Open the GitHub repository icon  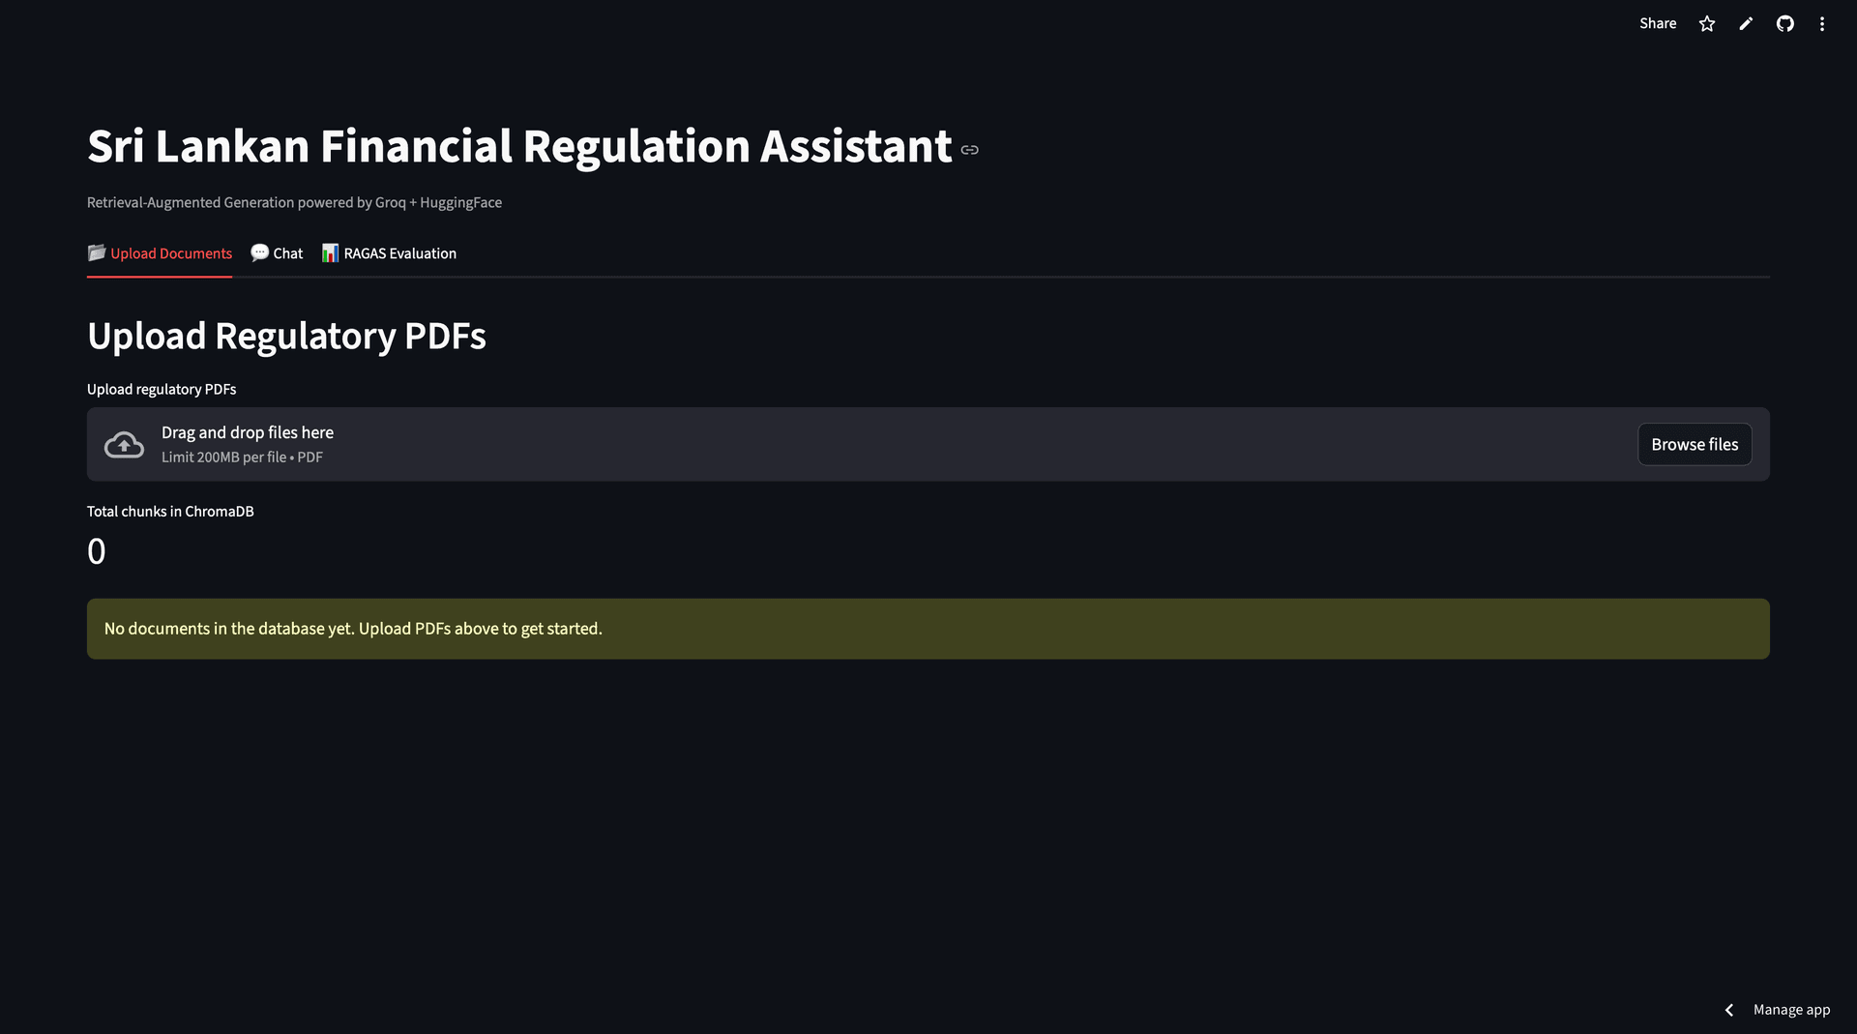(x=1784, y=24)
